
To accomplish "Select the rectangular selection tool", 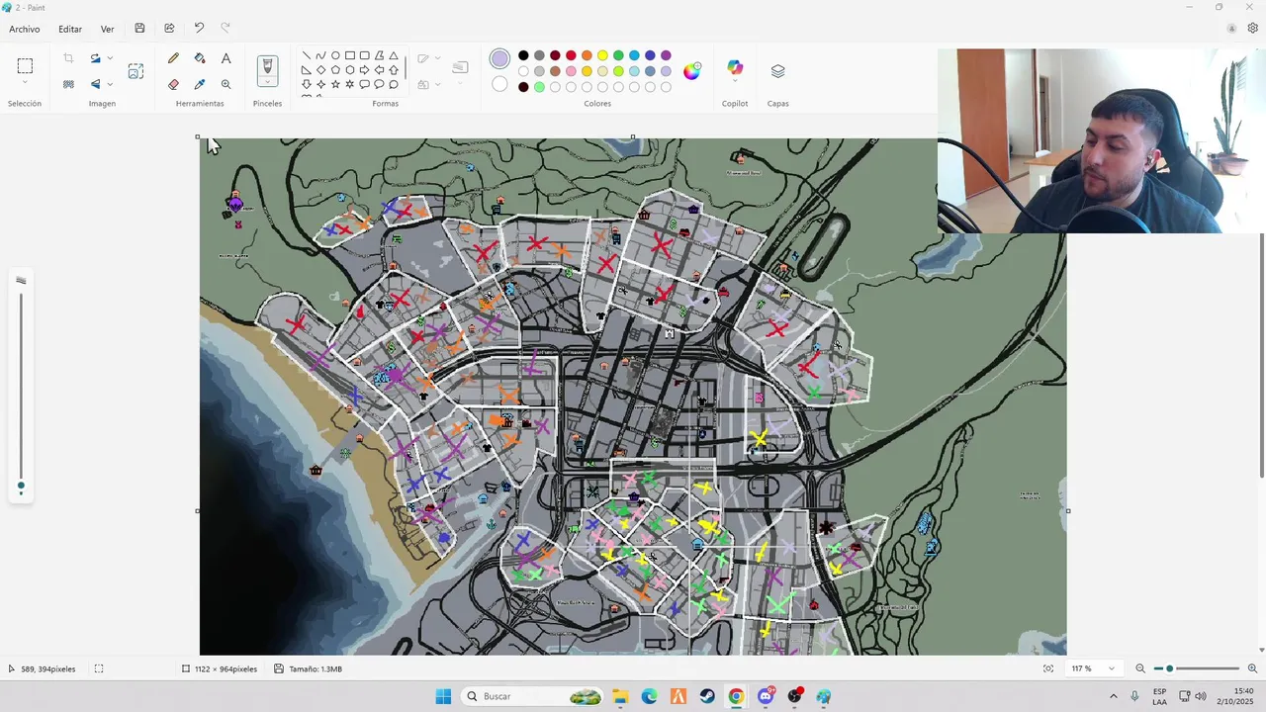I will point(25,66).
